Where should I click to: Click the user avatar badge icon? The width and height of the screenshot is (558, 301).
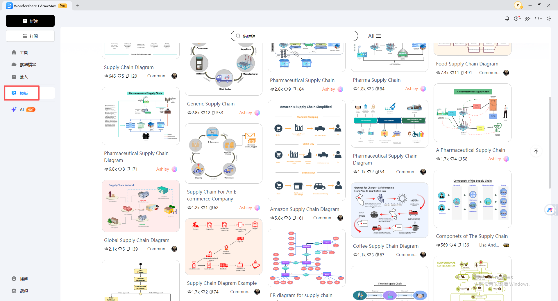[x=518, y=5]
